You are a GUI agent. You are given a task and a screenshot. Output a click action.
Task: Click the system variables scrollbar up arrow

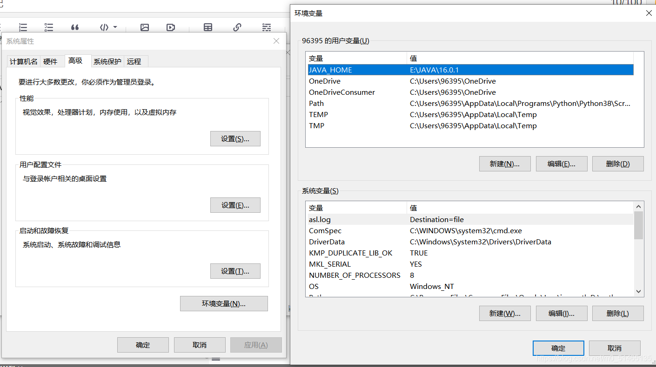click(x=639, y=207)
